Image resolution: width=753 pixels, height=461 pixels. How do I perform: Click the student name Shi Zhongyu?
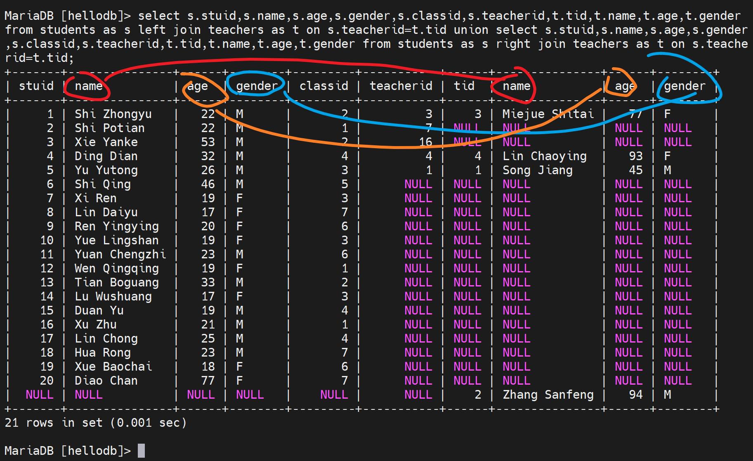(113, 114)
